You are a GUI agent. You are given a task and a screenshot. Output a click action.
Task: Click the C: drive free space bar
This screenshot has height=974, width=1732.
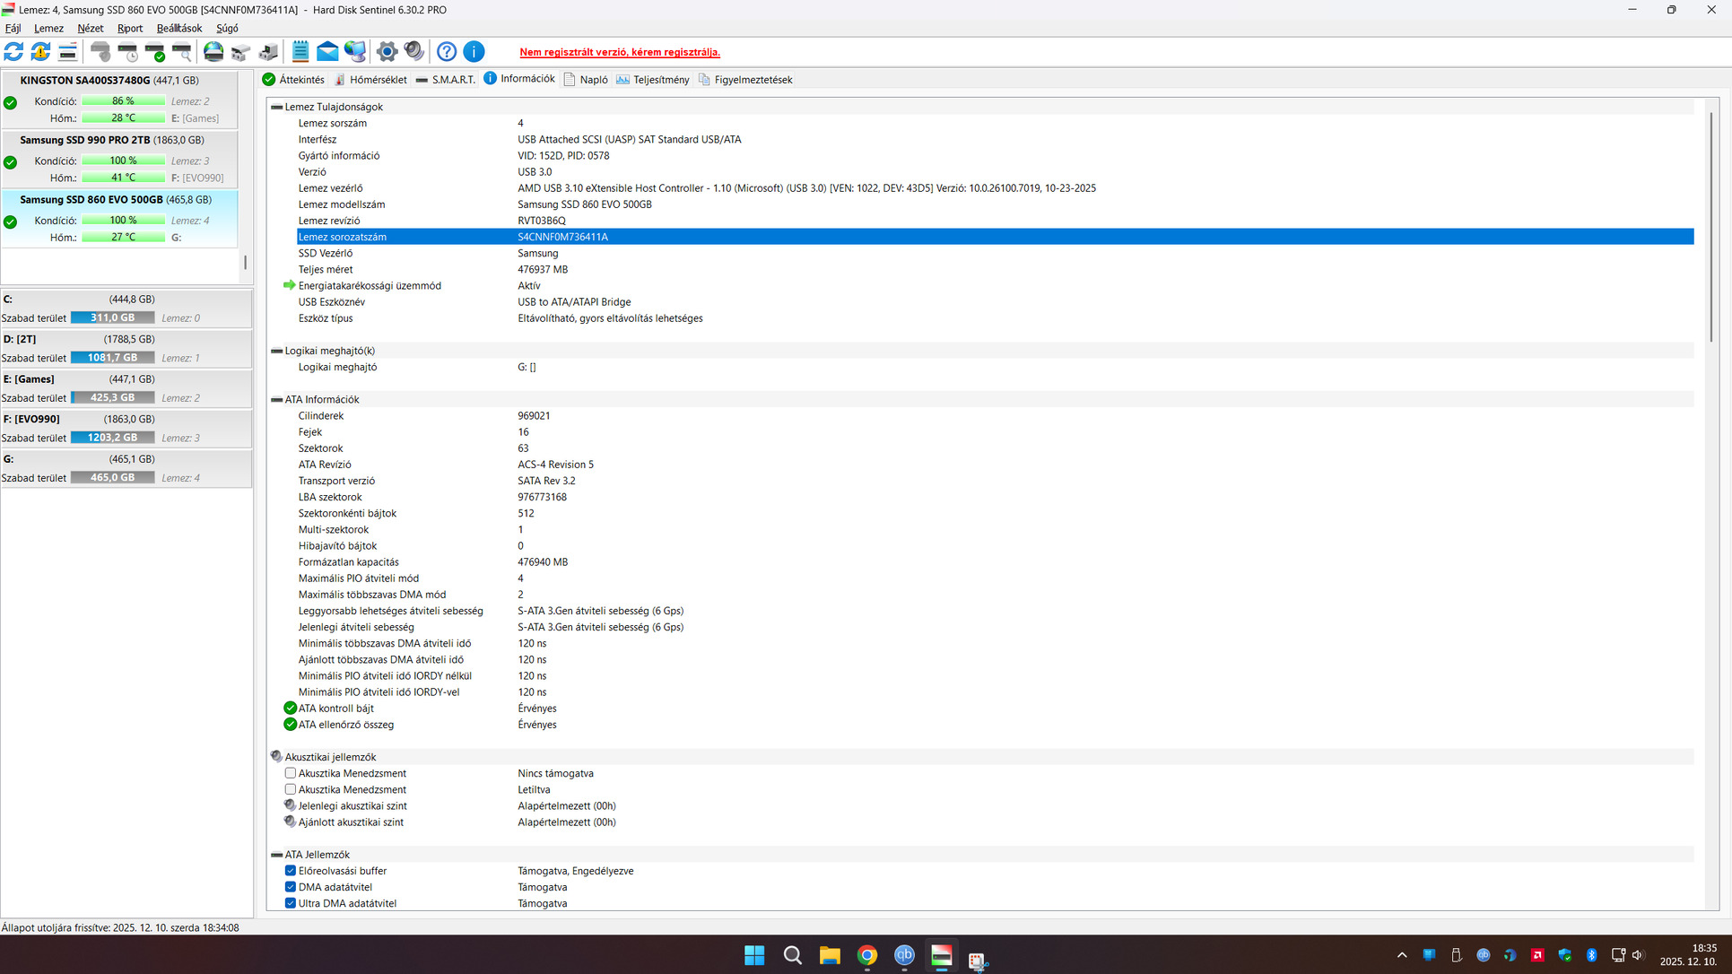[112, 317]
